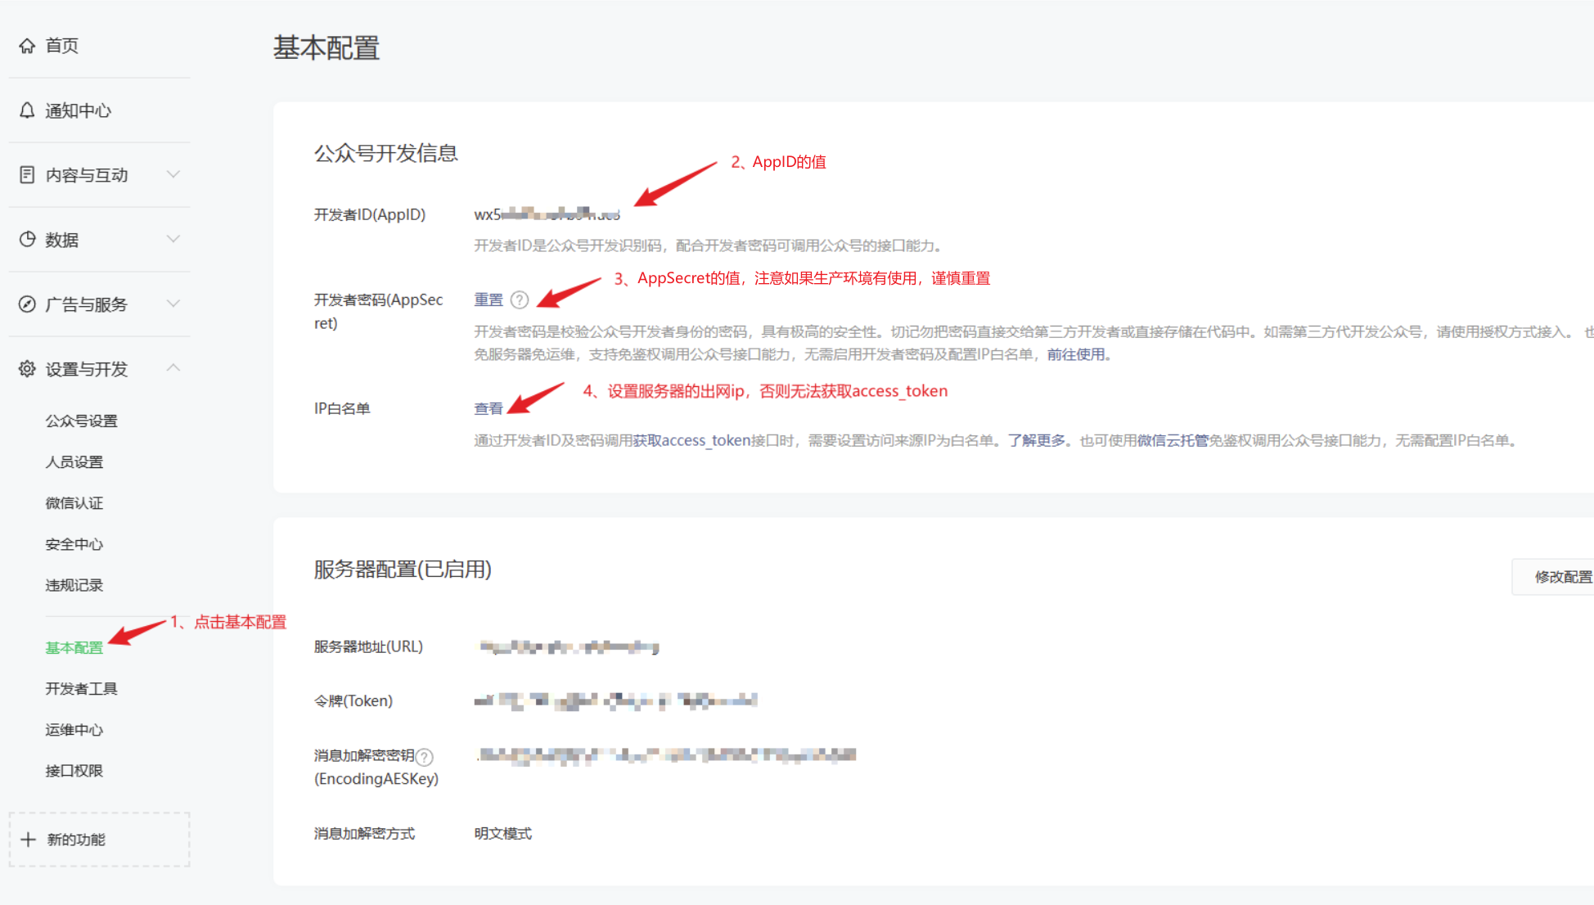Click the compass icon for 广告与服务

27,304
